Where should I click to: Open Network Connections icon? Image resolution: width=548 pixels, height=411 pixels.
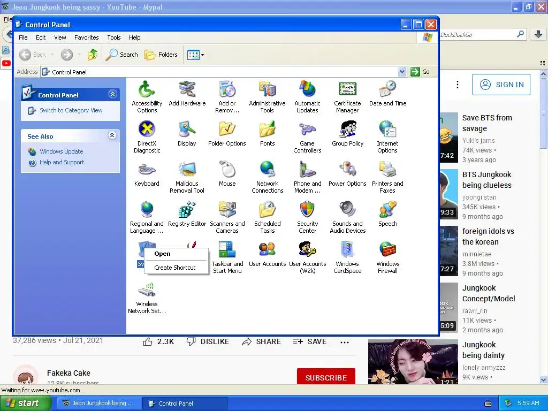tap(268, 178)
